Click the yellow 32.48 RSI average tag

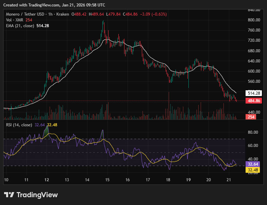point(253,170)
